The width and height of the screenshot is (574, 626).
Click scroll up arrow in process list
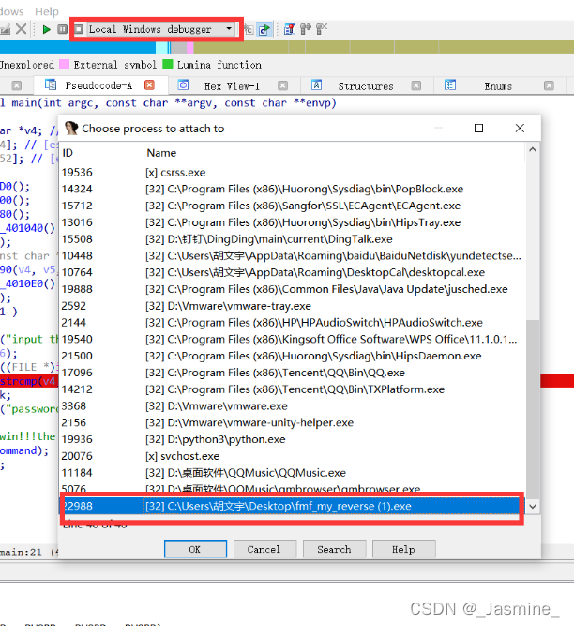click(533, 150)
